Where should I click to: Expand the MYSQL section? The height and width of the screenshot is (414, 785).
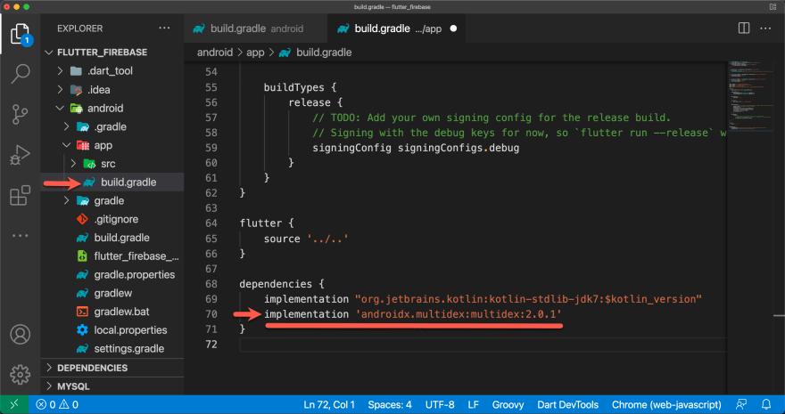112,386
